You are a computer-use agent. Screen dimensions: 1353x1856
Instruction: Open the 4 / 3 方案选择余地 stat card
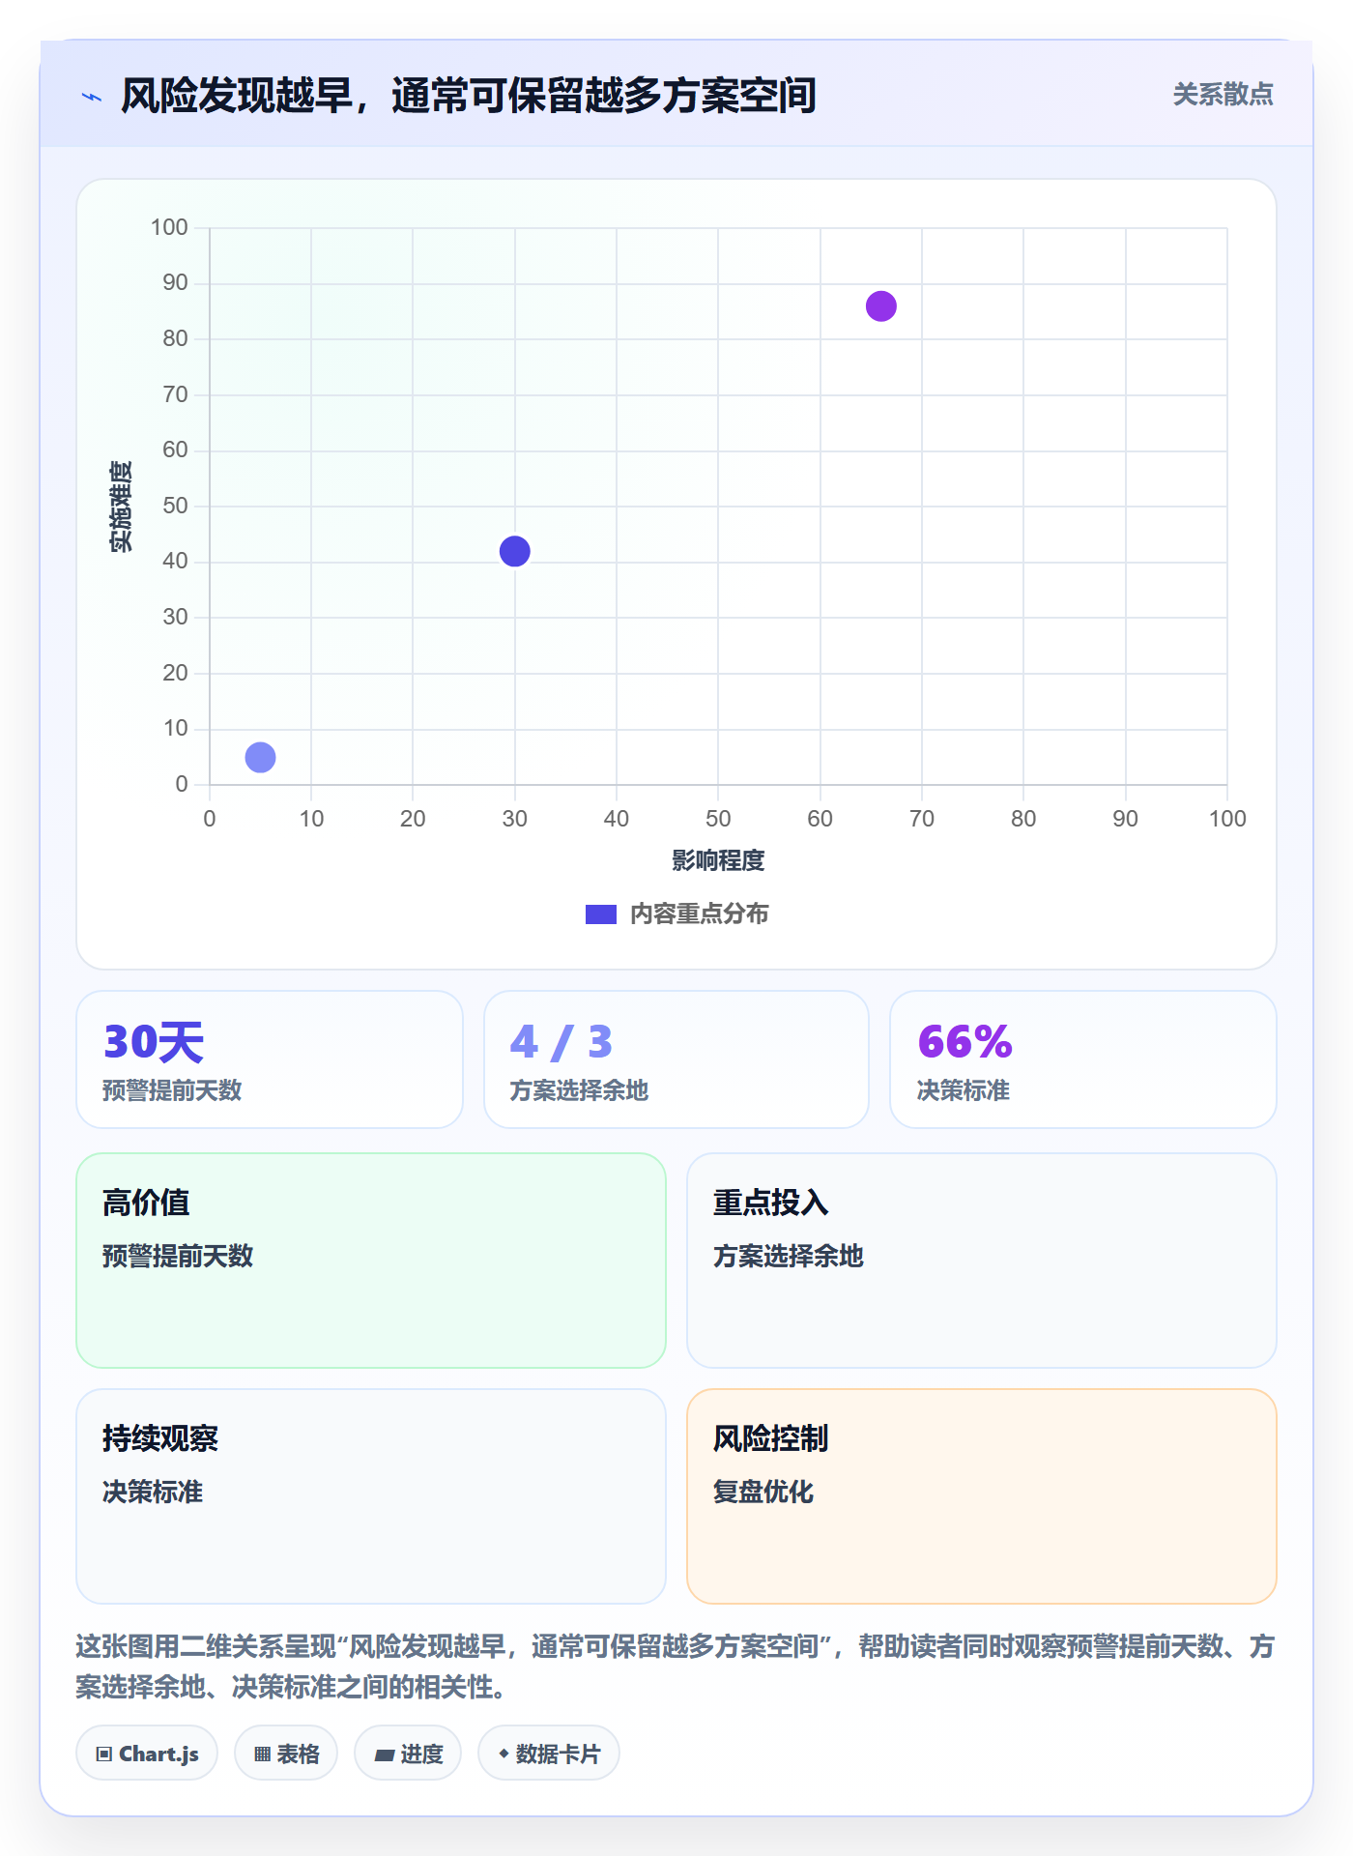coord(676,1059)
